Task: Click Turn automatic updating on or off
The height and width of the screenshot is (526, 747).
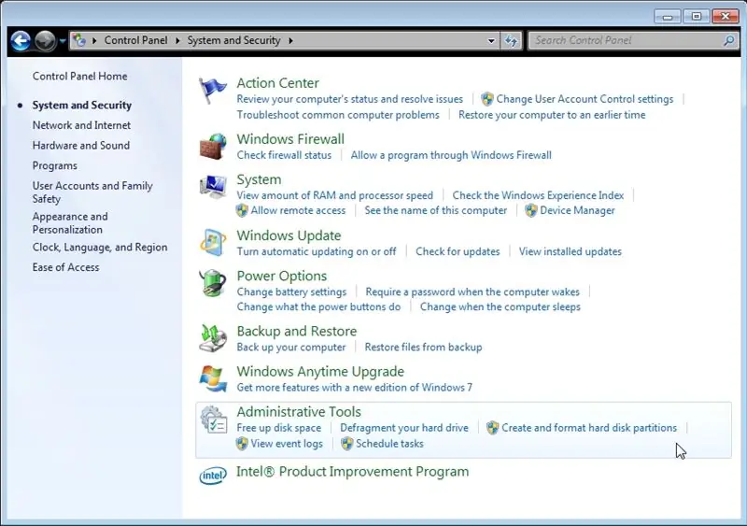Action: (x=317, y=251)
